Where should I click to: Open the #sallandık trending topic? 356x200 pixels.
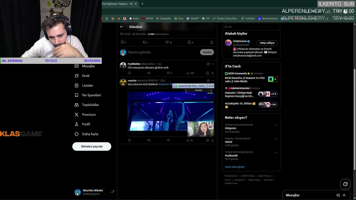coord(231,156)
